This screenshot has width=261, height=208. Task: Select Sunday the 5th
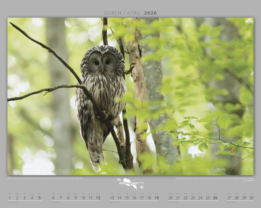[40, 198]
